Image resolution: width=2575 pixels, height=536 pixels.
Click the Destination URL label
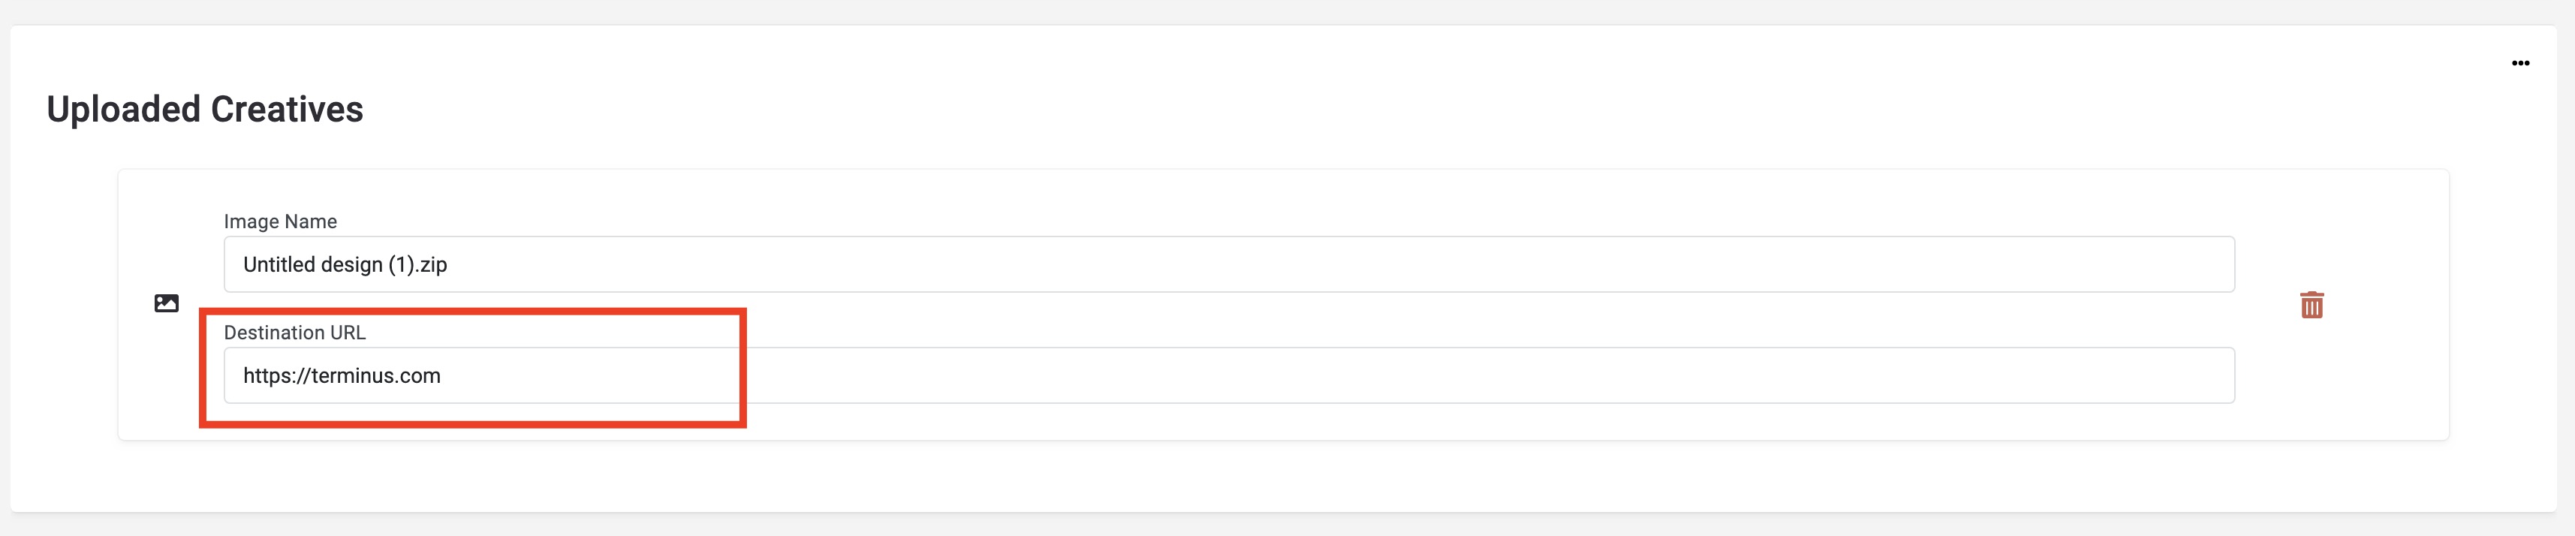[295, 332]
